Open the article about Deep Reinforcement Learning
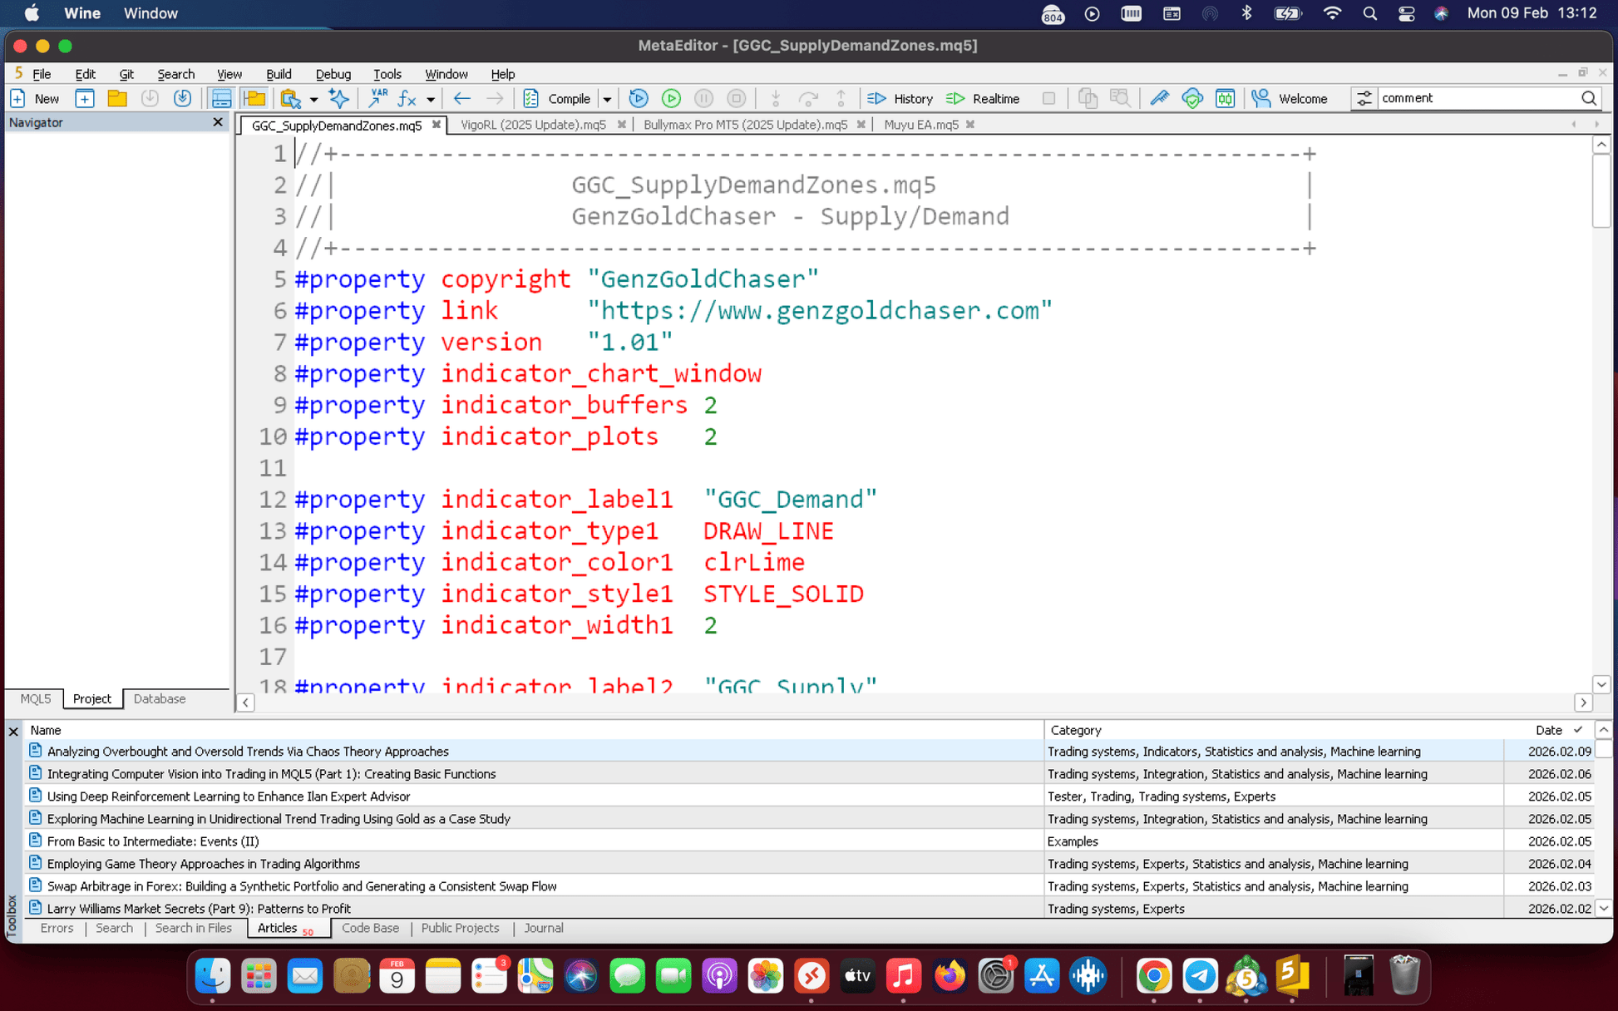Screen dimensions: 1618x1011 [228, 796]
